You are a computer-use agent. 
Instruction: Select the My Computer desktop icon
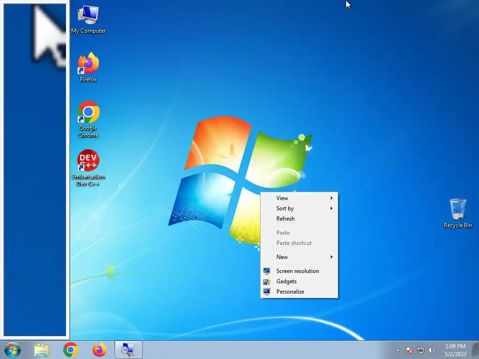click(88, 20)
